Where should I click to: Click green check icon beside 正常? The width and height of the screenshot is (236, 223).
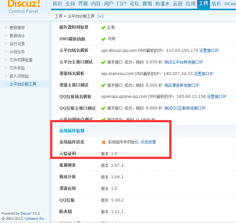pos(103,28)
